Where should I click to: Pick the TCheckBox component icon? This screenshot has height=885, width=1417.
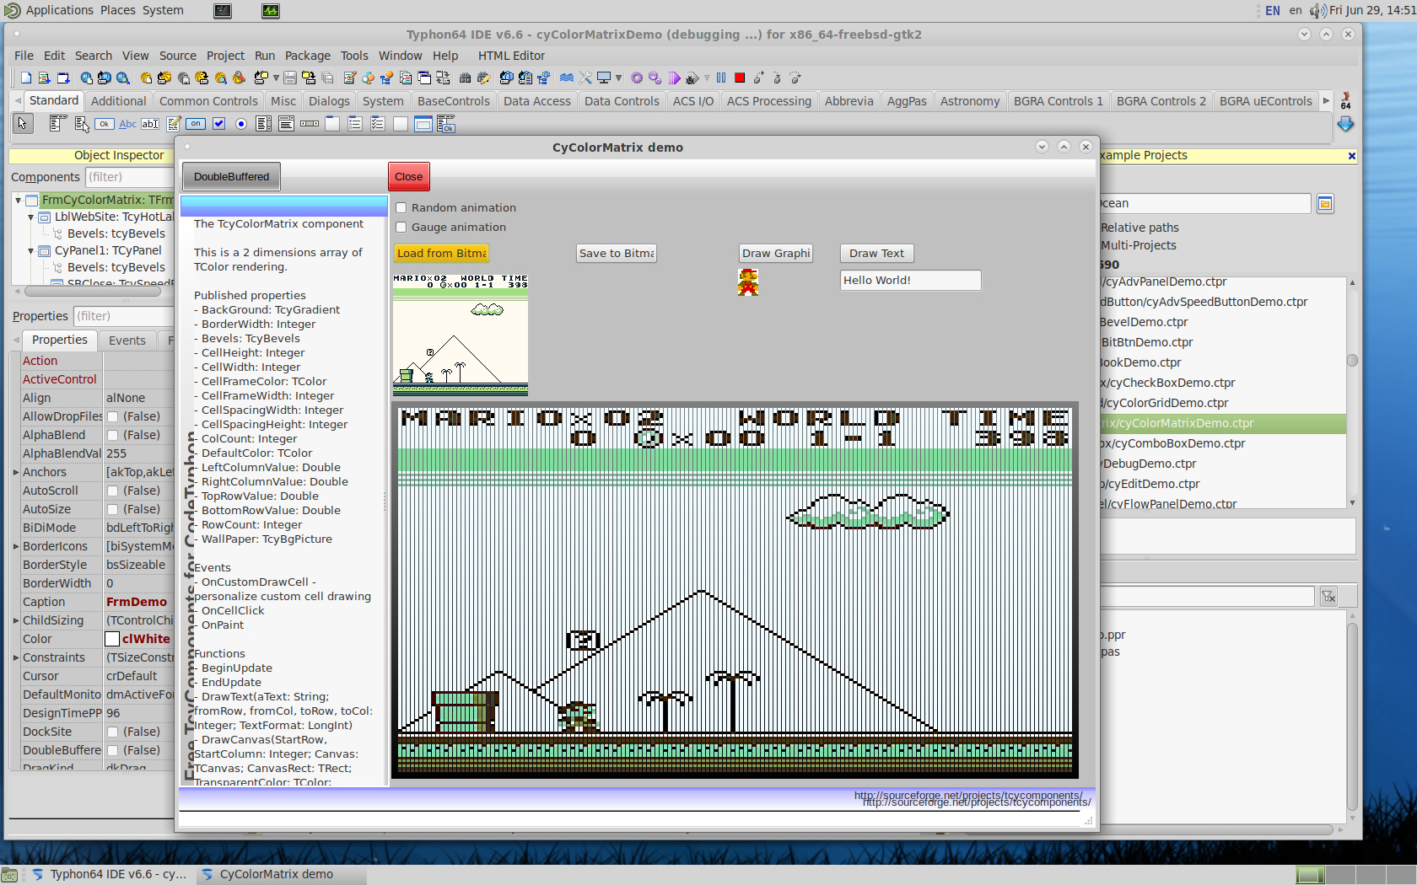218,124
